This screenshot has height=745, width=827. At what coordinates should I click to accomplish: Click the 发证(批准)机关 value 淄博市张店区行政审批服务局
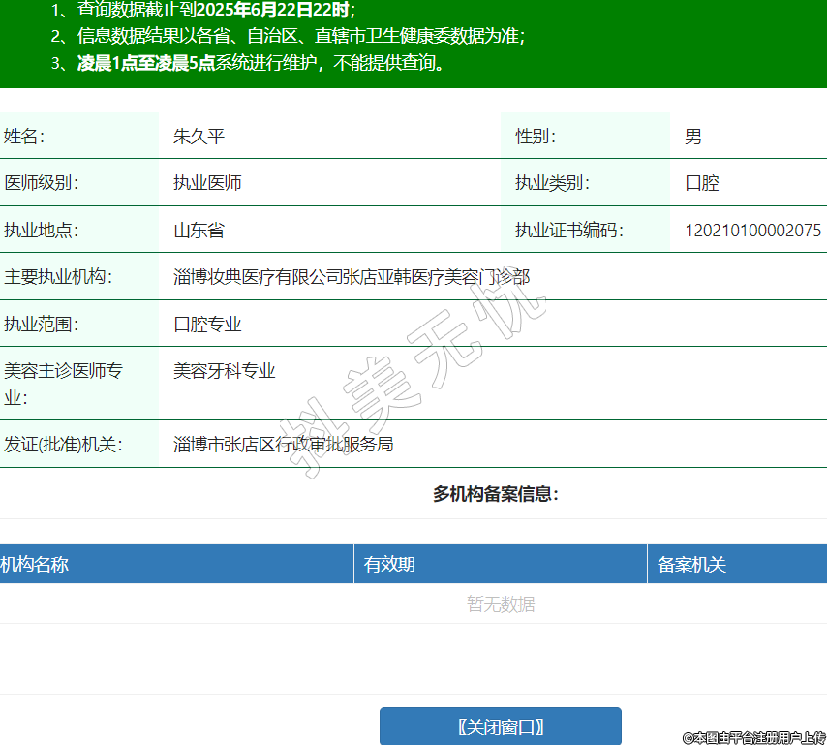click(x=283, y=445)
